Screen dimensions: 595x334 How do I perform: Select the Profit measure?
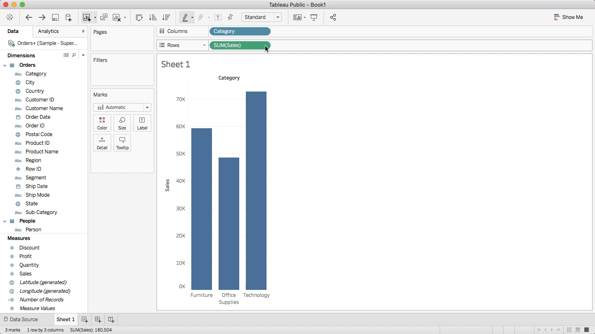pyautogui.click(x=26, y=256)
